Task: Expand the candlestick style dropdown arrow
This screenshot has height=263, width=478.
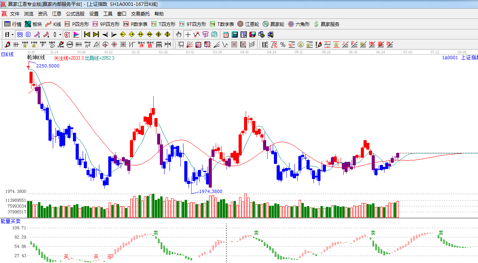Action: pyautogui.click(x=60, y=34)
